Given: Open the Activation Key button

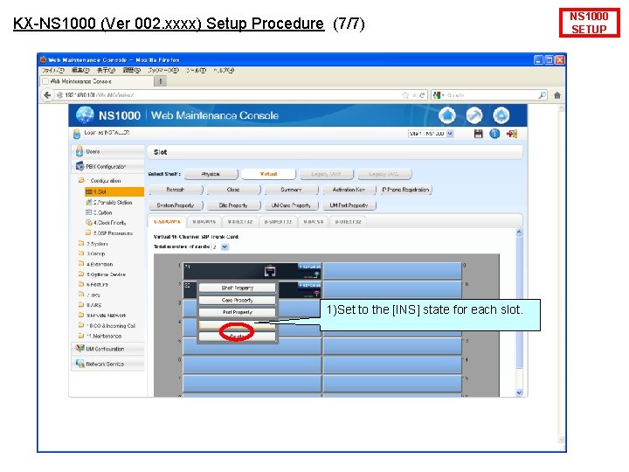Looking at the screenshot, I should (x=349, y=190).
